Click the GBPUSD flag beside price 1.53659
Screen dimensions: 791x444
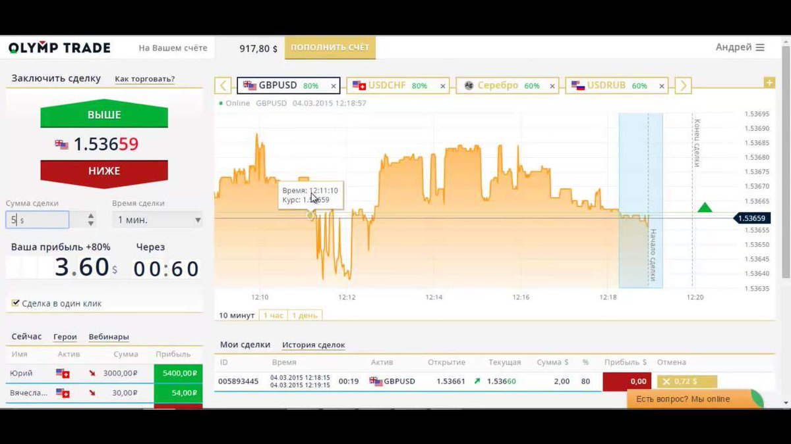[61, 145]
